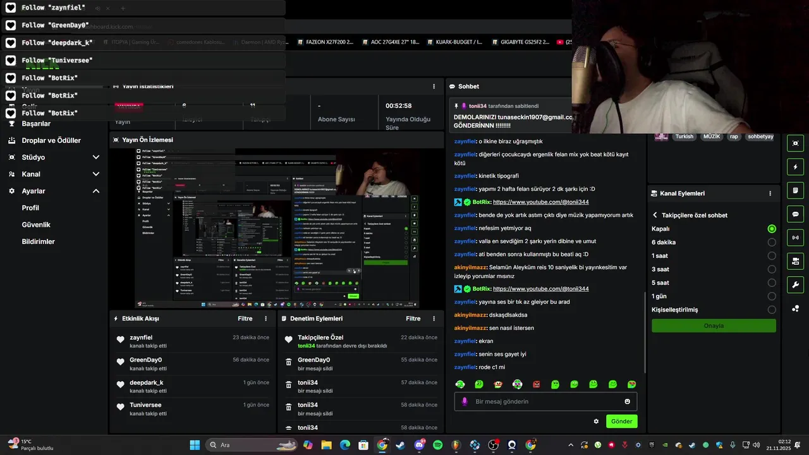
Task: Click 'Tuniversee' in Etkinlik Akışı list
Action: point(145,404)
